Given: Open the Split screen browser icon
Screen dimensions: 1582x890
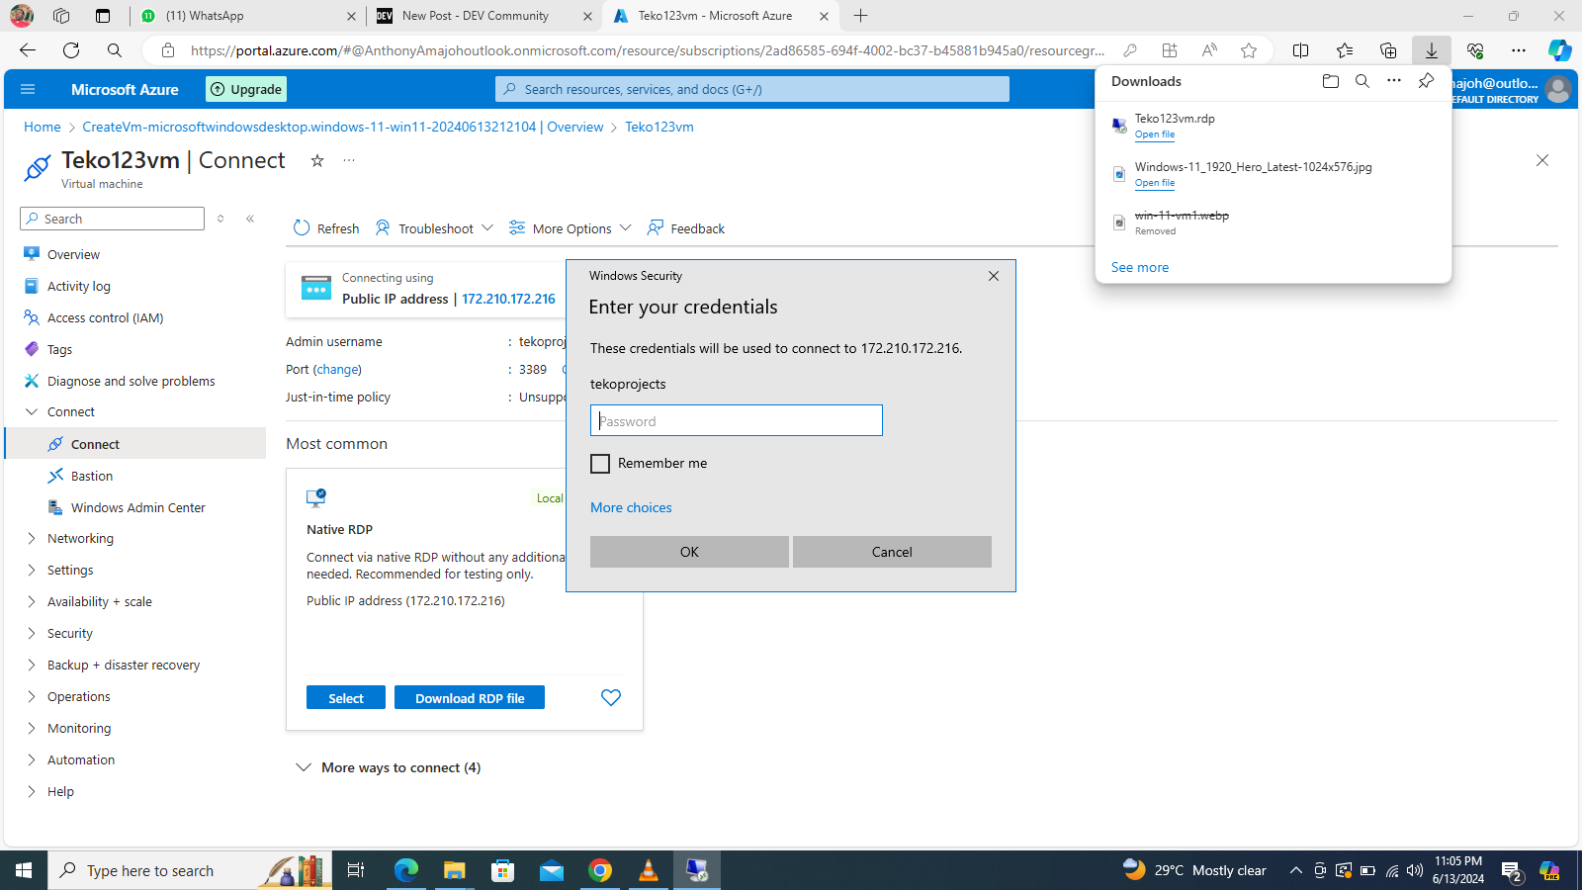Looking at the screenshot, I should click(x=1301, y=50).
